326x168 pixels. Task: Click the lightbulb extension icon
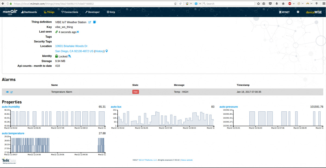(316, 4)
